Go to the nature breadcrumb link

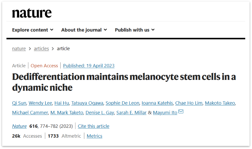point(19,49)
